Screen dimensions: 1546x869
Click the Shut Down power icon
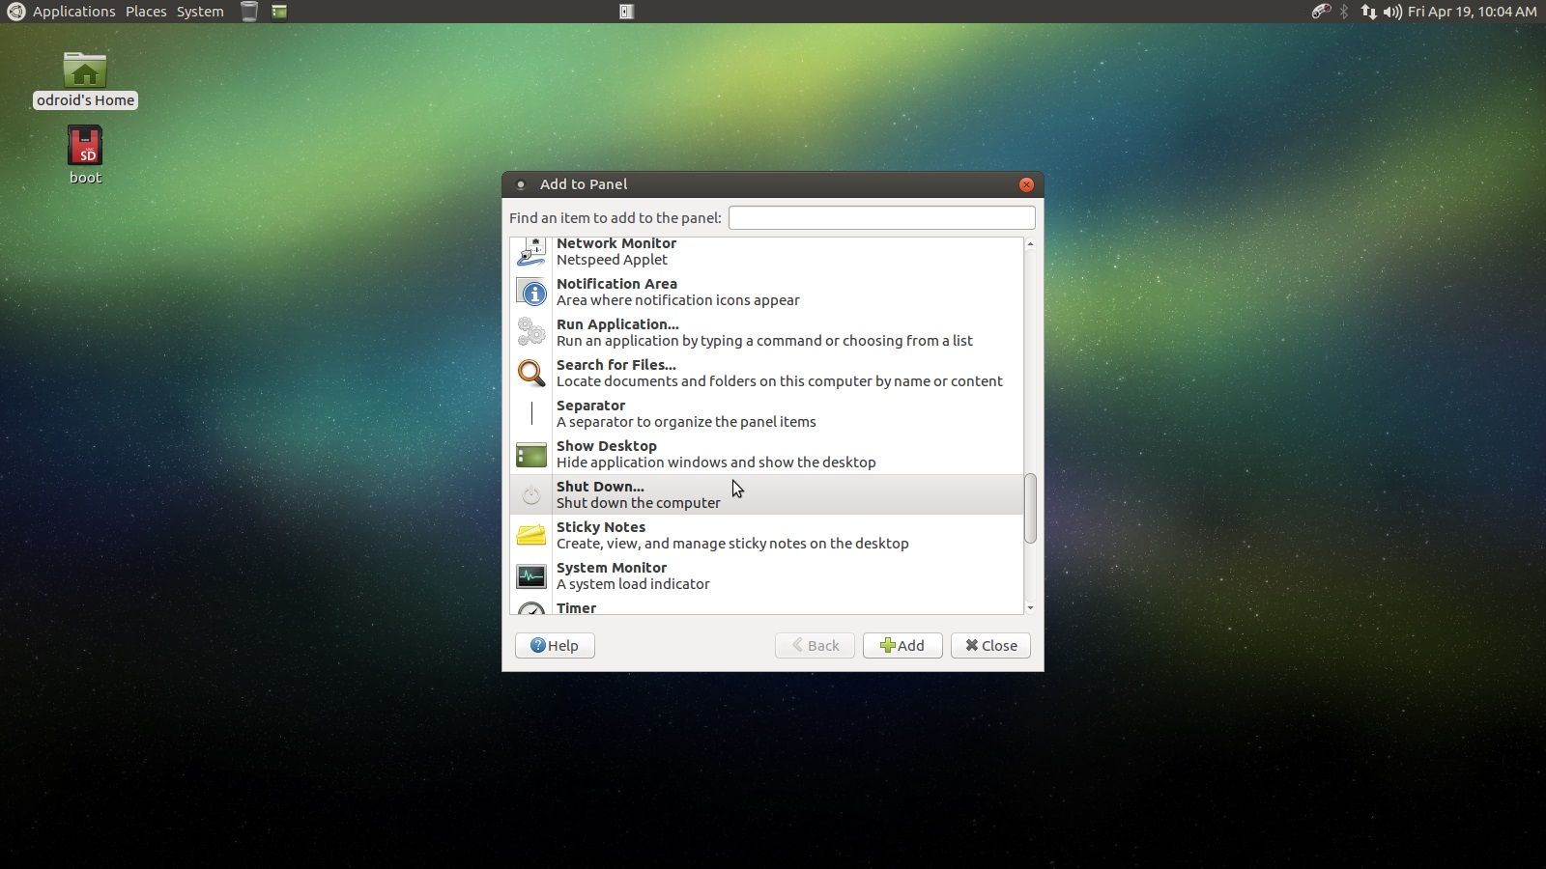pos(531,494)
